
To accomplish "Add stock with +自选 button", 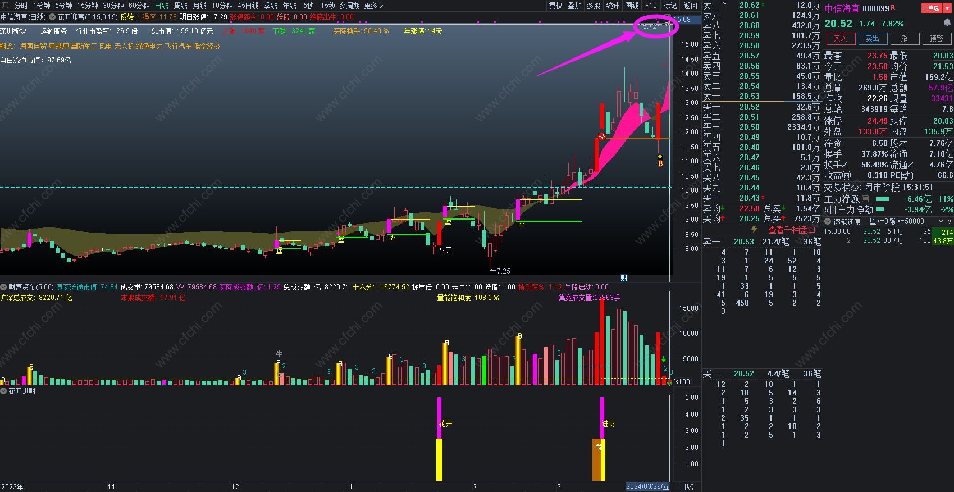I will coord(932,8).
